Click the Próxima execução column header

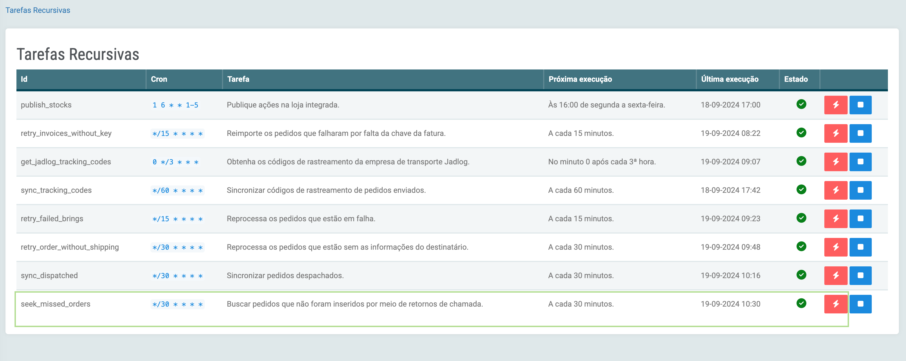(620, 79)
